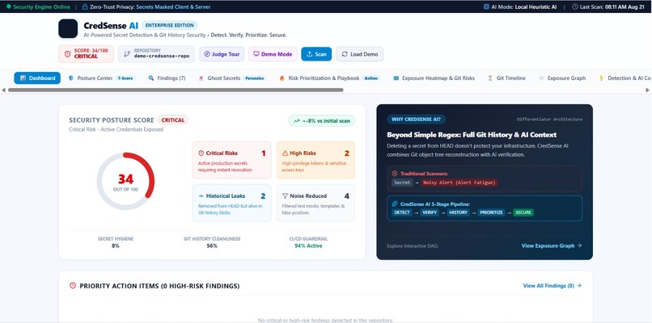
Task: Click the score ring showing 34 out of 100
Action: 125,181
